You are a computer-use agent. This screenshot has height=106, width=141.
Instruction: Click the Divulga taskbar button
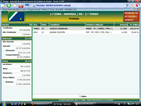(x=63, y=104)
